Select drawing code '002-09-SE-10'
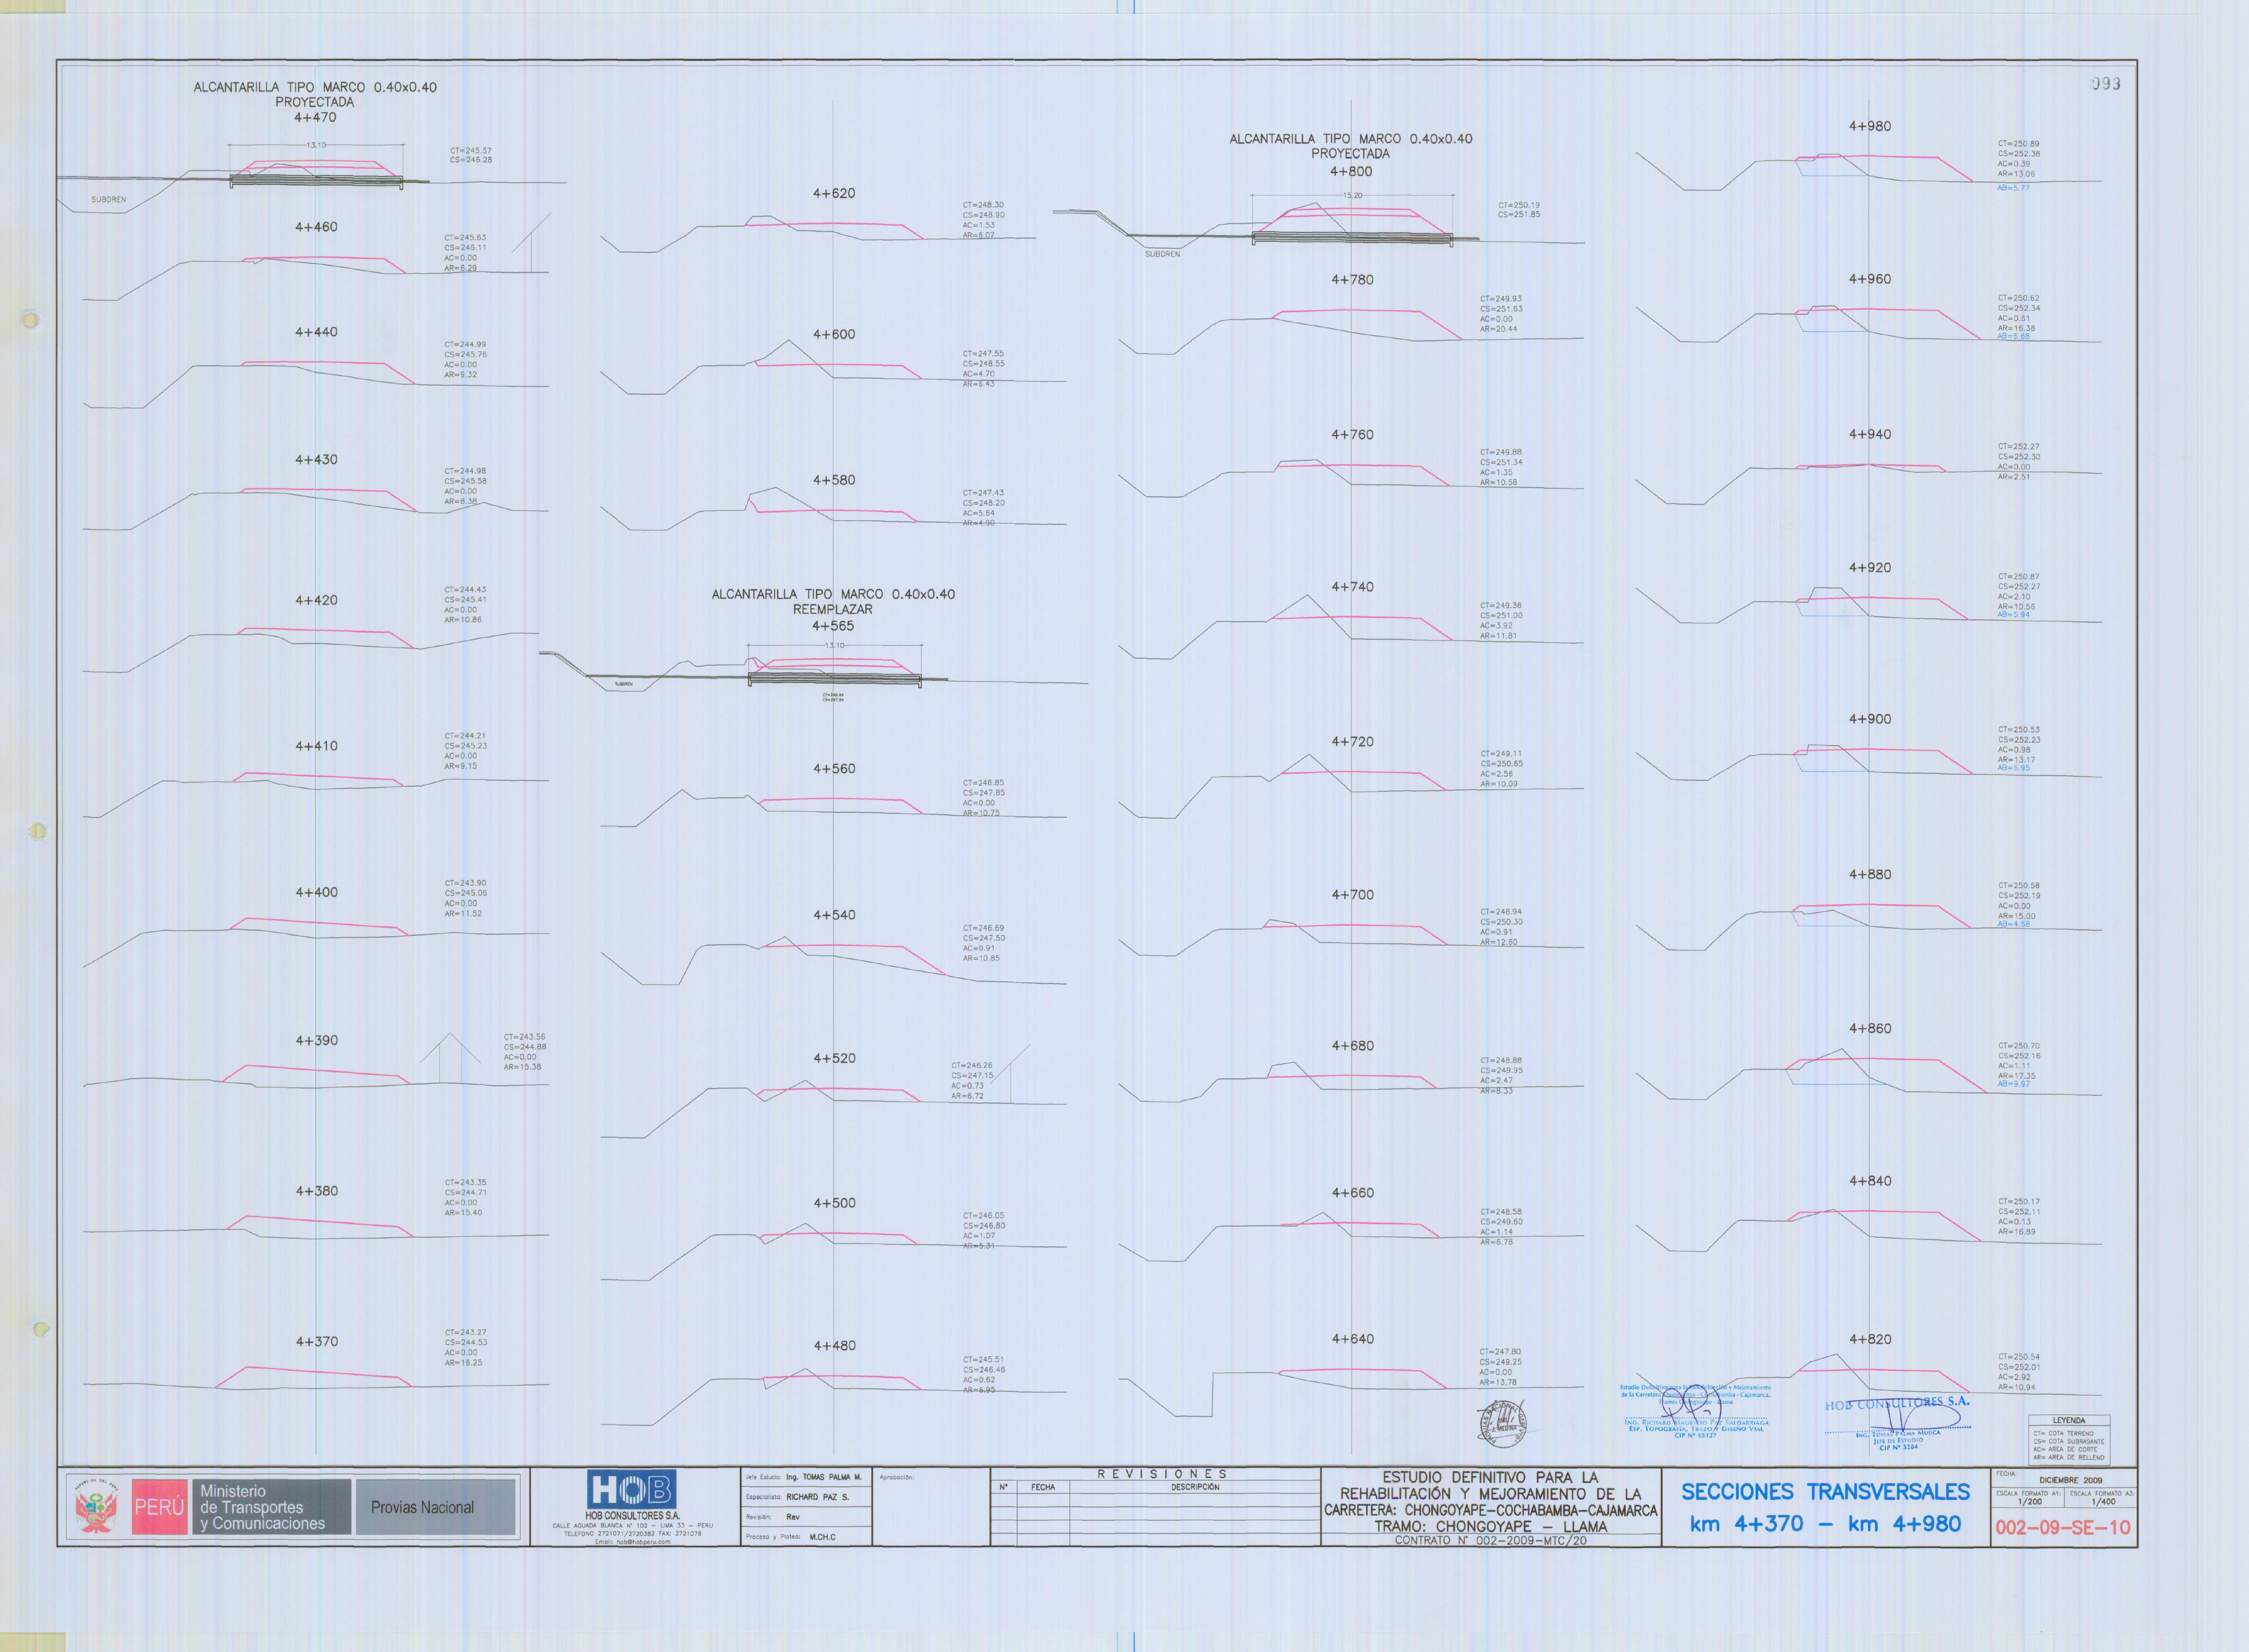Image resolution: width=2249 pixels, height=1652 pixels. coord(2063,1528)
